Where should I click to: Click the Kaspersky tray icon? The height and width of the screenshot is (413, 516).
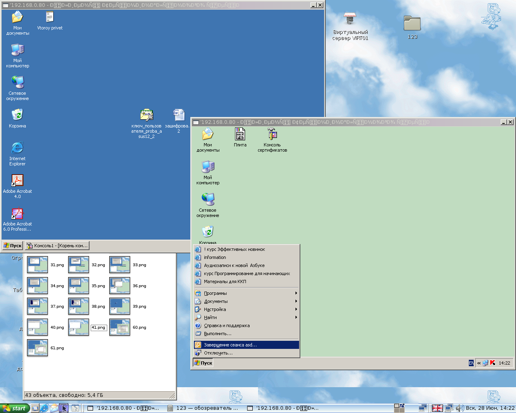[493, 363]
